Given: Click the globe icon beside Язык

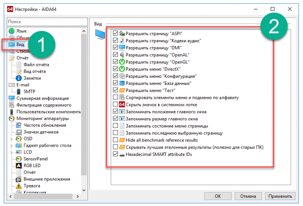Looking at the screenshot, I should (12, 31).
